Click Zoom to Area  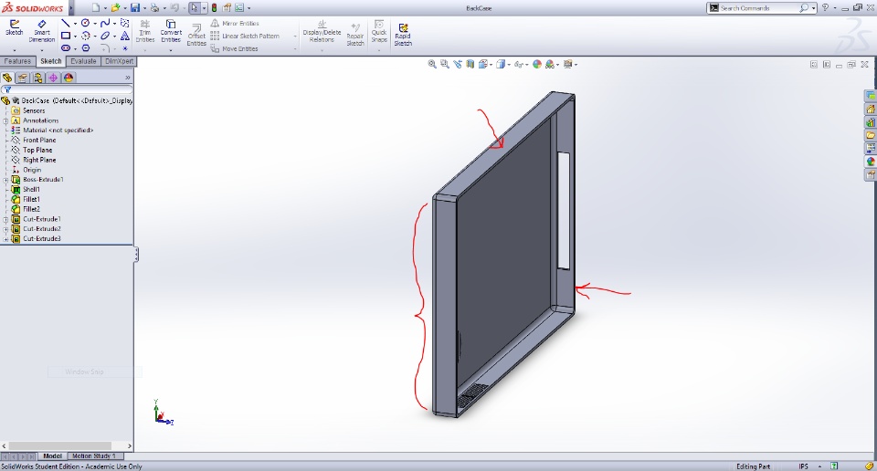coord(444,64)
